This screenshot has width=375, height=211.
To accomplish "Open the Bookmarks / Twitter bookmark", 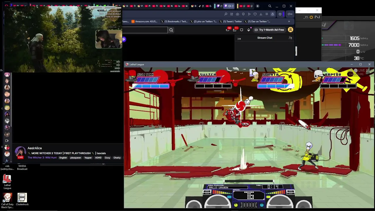I will [174, 21].
